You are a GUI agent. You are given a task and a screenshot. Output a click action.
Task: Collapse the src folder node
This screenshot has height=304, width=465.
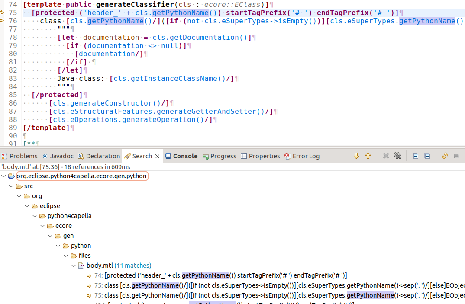(11, 186)
